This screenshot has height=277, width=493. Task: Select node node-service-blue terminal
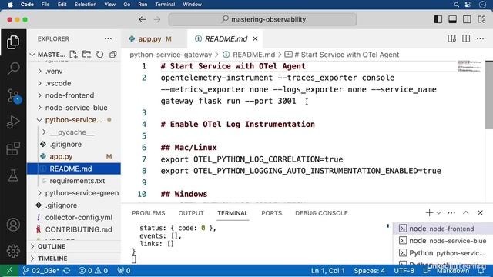click(443, 241)
